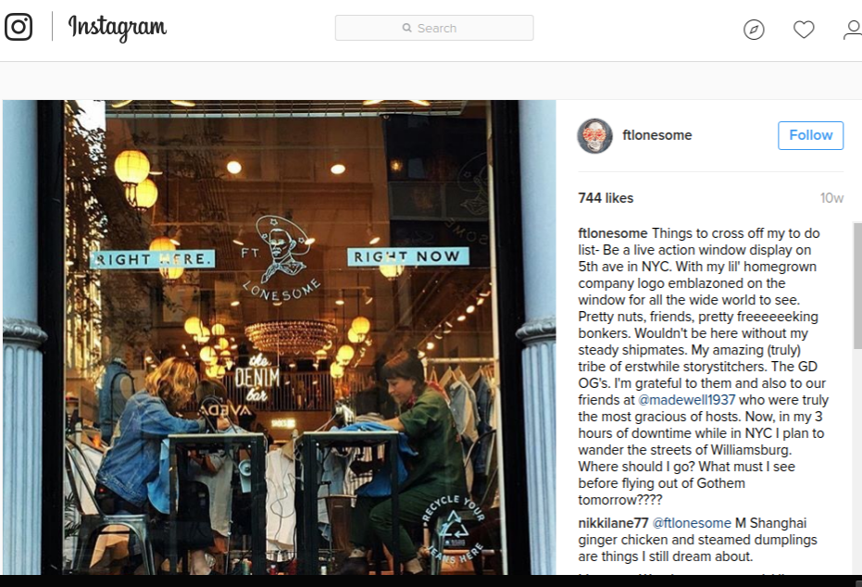This screenshot has width=862, height=587.
Task: Open ftlonesome username in post header
Action: (657, 135)
